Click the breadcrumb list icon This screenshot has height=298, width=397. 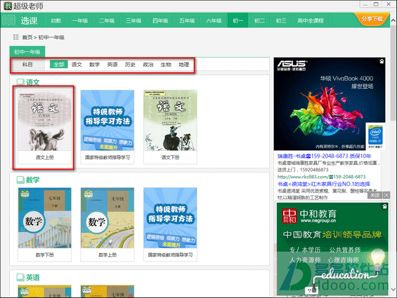coord(16,37)
